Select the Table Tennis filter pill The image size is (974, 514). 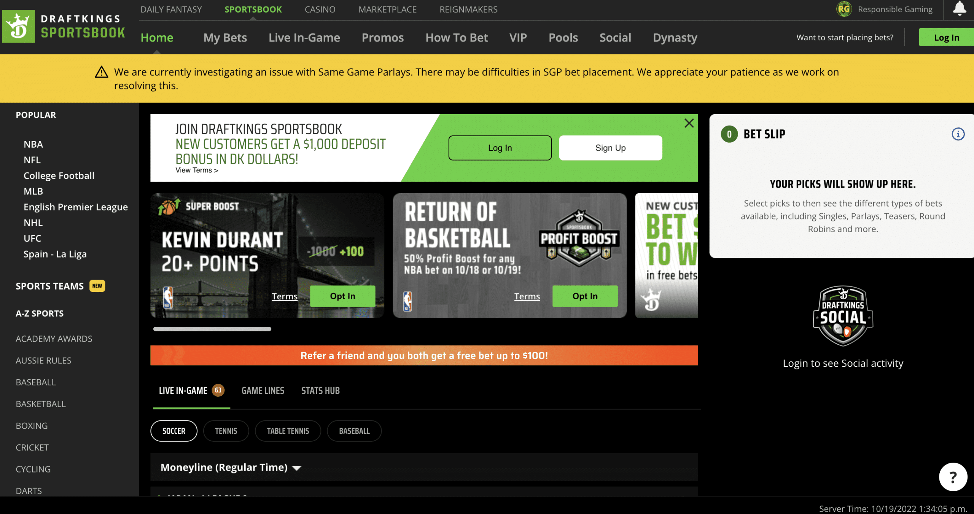(x=288, y=431)
